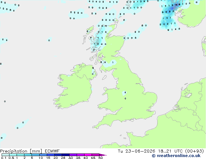This screenshot has width=206, height=159.
Task: Click the '40' legend scale label
Action: coord(85,158)
